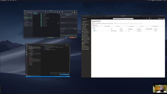Click the Undo icon in GitKraken toolbar

(45, 12)
